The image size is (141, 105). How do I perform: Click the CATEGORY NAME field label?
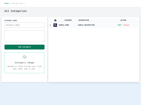(x=11, y=20)
